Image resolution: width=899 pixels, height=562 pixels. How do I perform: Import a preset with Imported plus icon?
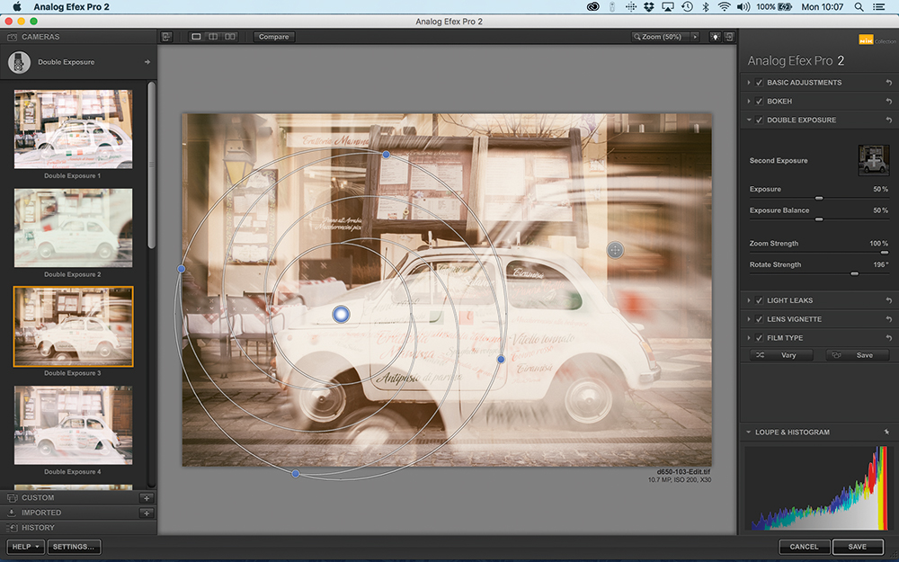pos(147,513)
